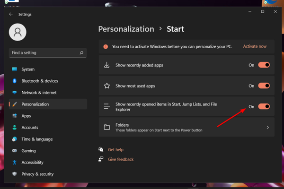This screenshot has width=284, height=189.
Task: Click Personalization in the breadcrumb
Action: pos(126,29)
